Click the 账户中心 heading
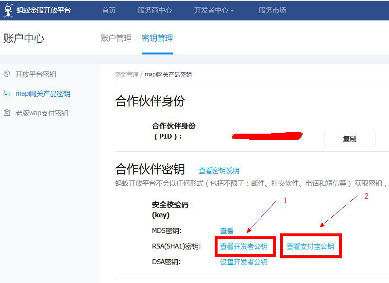Screen dimensions: 389x283 point(24,38)
